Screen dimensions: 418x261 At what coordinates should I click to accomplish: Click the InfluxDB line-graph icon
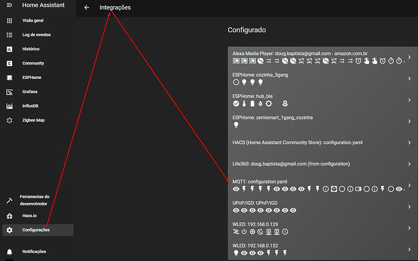tap(9, 106)
